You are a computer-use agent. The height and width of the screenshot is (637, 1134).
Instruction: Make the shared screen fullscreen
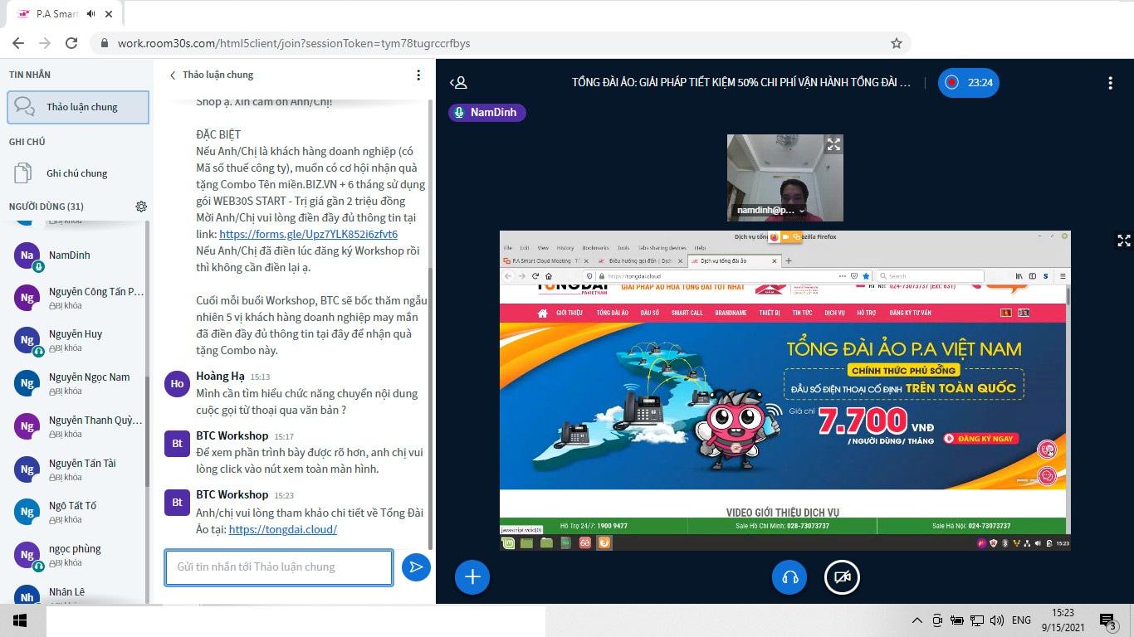[1123, 241]
